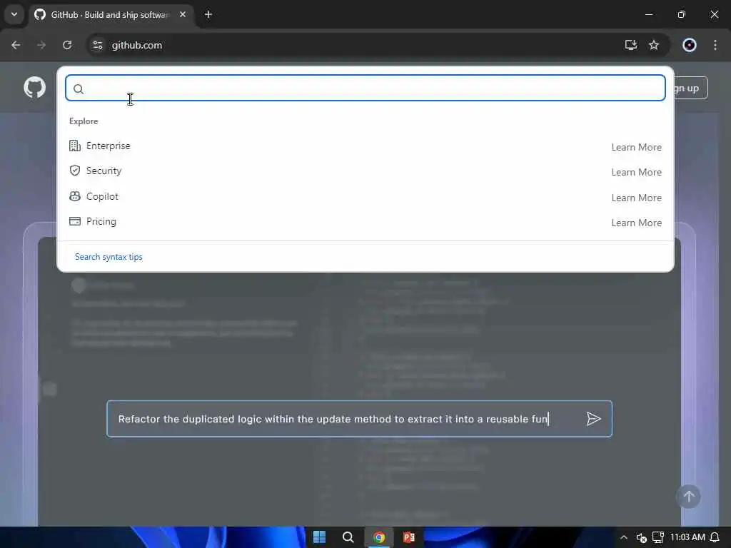
Task: Open Search syntax tips link
Action: coord(109,257)
